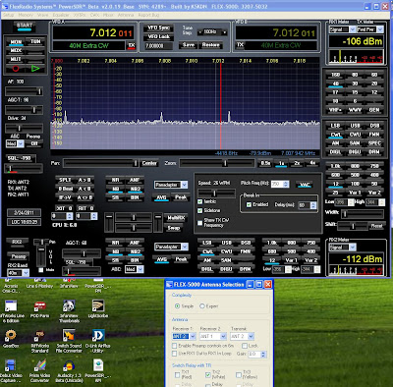Open the POD Farm desktop icon
The image size is (393, 387).
39,308
